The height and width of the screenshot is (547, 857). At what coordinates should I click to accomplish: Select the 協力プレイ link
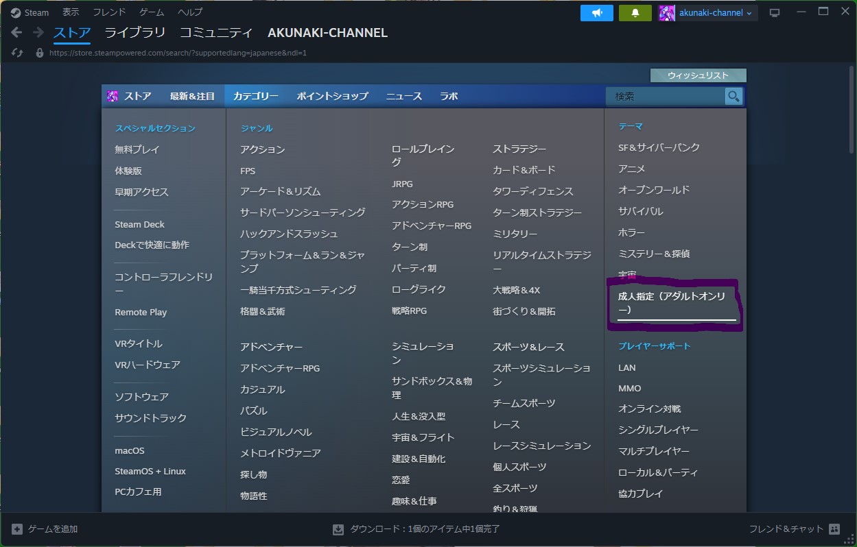point(640,494)
